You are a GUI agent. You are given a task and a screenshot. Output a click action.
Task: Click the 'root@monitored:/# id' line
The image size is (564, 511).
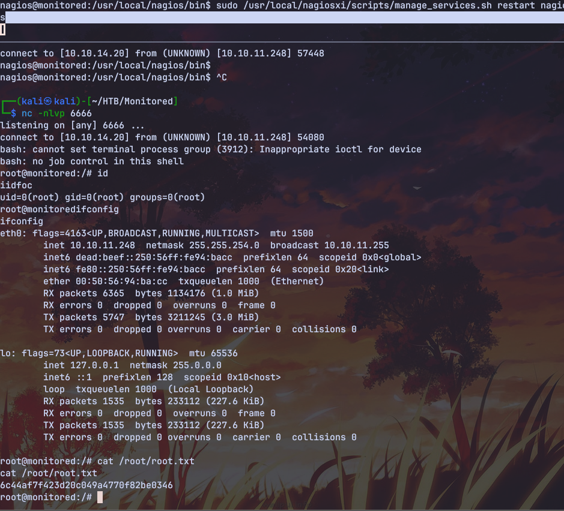pyautogui.click(x=54, y=173)
